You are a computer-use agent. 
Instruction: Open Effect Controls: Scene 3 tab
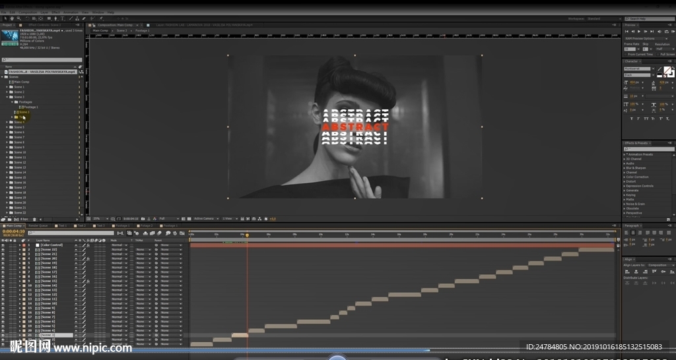click(x=44, y=25)
